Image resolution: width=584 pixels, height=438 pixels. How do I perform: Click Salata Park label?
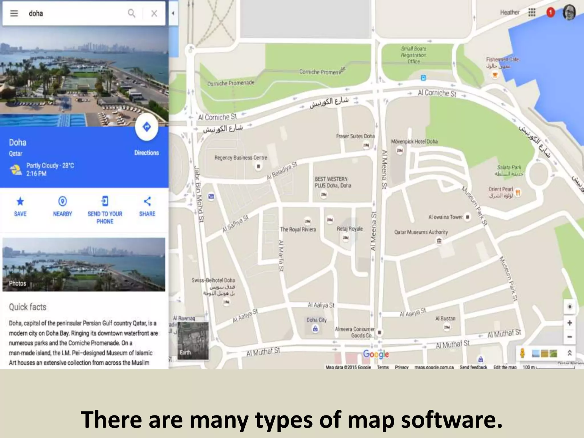pos(509,171)
